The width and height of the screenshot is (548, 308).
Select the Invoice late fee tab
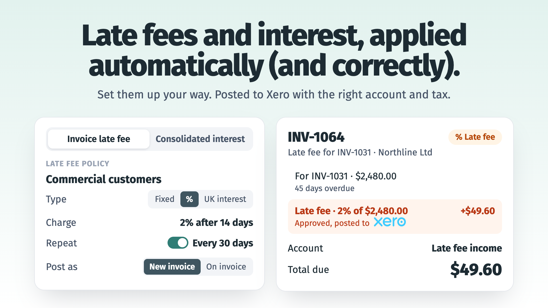98,139
